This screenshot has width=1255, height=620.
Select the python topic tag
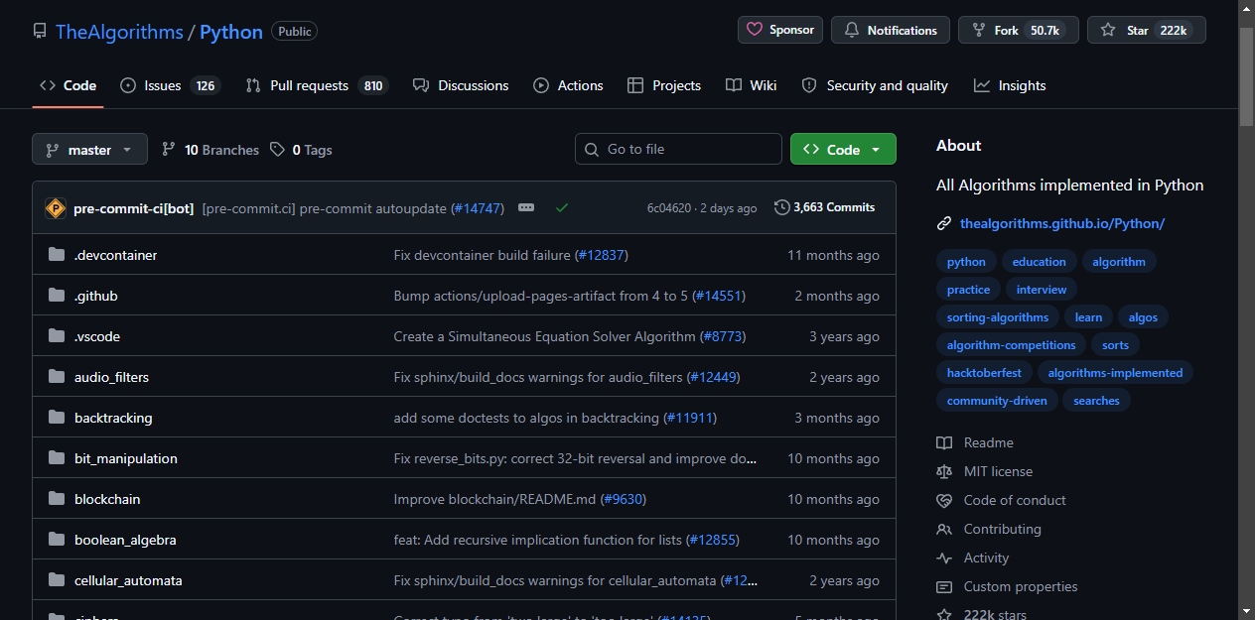[x=966, y=262]
